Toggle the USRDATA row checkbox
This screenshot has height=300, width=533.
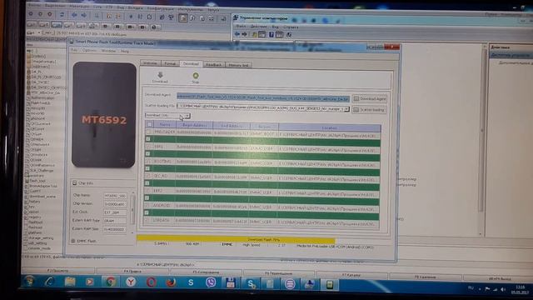(147, 220)
